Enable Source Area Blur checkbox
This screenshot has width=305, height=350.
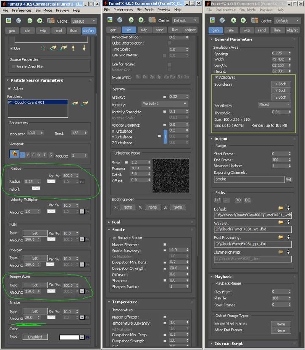pyautogui.click(x=14, y=67)
